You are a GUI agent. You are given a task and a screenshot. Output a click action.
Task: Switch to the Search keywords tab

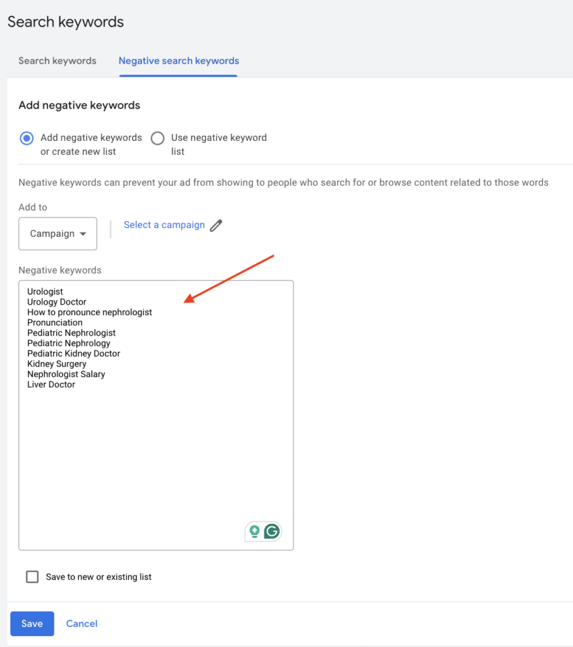coord(58,61)
